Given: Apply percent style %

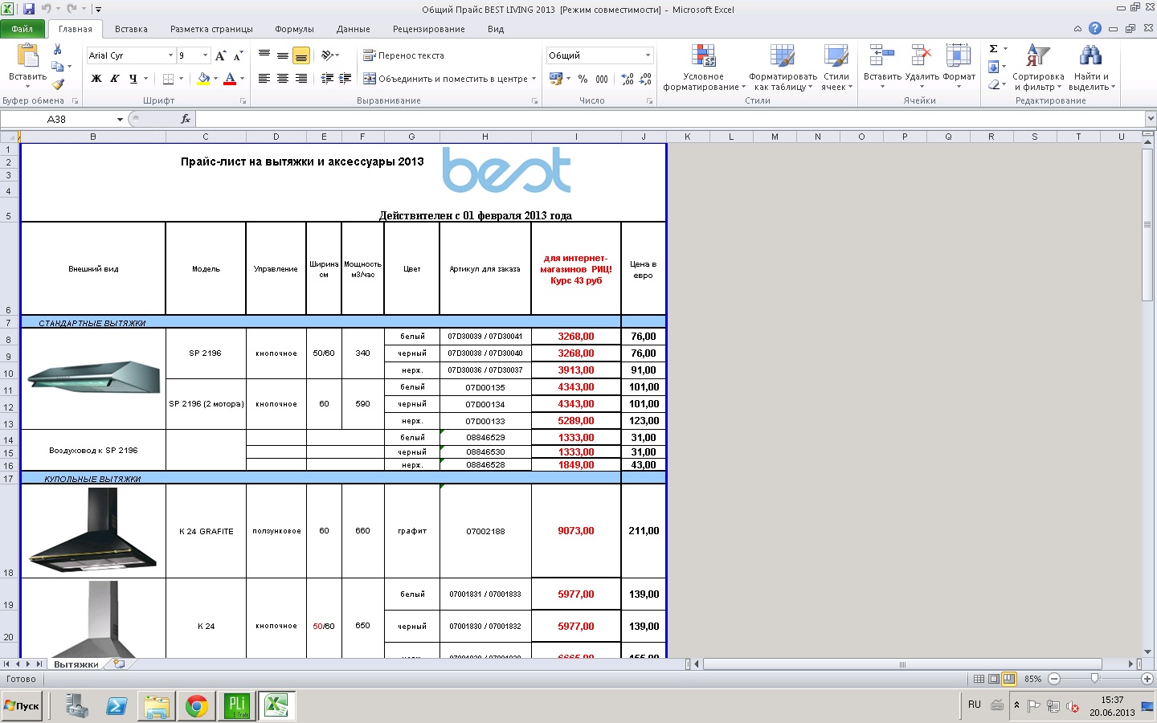Looking at the screenshot, I should 583,79.
